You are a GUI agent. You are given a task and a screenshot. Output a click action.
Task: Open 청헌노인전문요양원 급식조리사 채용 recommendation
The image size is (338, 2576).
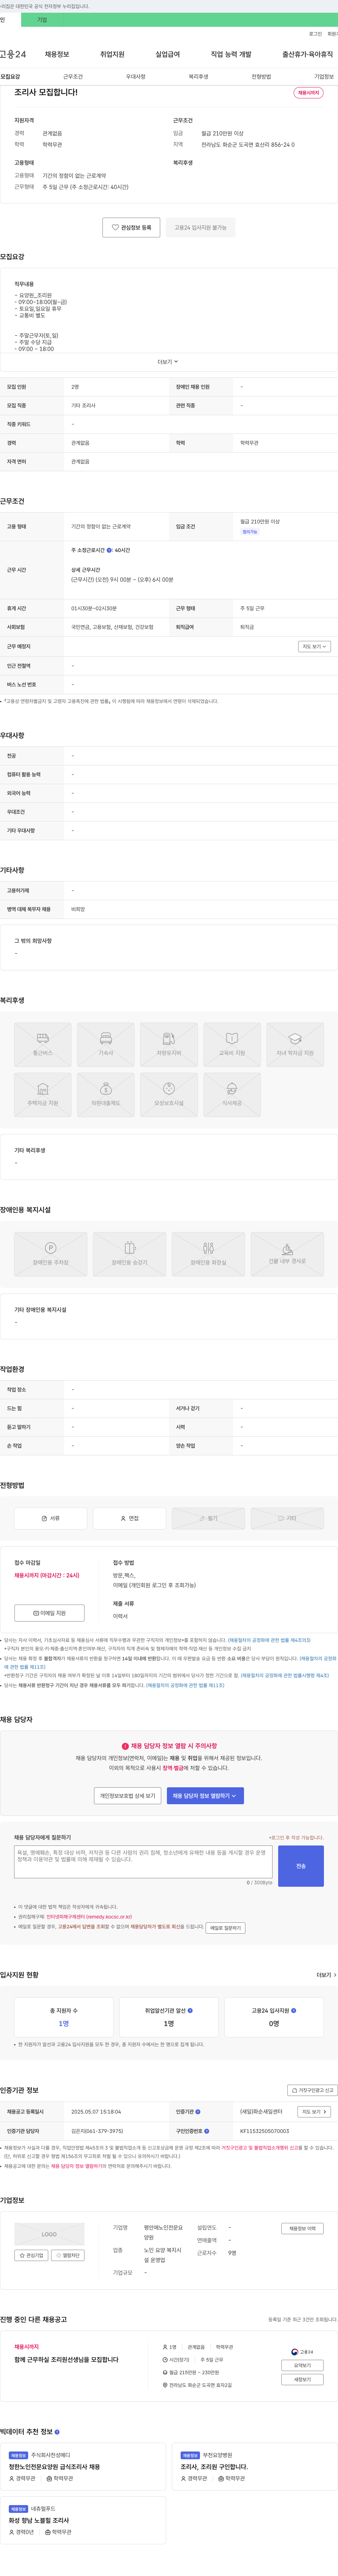pyautogui.click(x=54, y=2467)
